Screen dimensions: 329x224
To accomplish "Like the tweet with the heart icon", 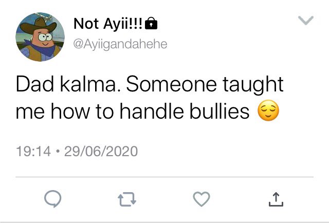I will [x=202, y=199].
